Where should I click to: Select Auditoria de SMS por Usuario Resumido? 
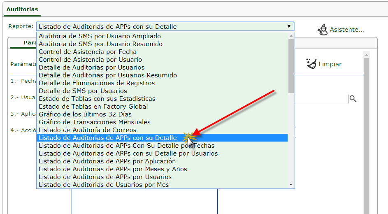(x=162, y=44)
